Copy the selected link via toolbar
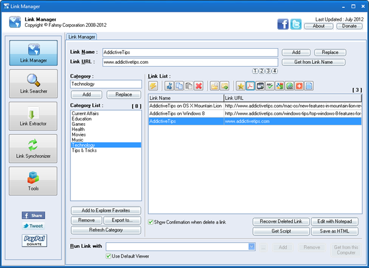The width and height of the screenshot is (369, 268). [x=179, y=86]
